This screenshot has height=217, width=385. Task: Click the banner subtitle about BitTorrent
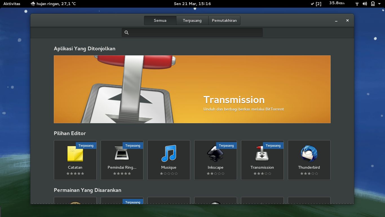(x=244, y=109)
